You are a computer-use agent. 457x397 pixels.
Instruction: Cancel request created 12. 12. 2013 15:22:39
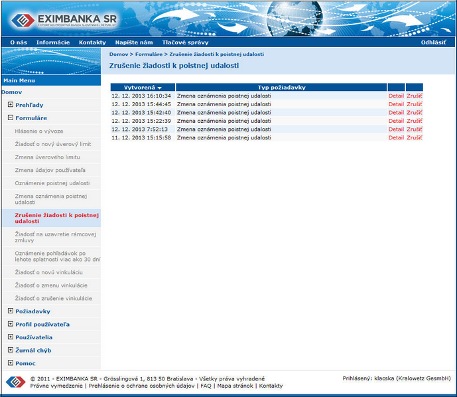pyautogui.click(x=415, y=121)
